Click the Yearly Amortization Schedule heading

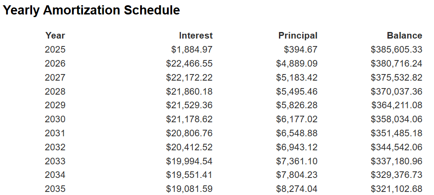tap(91, 11)
